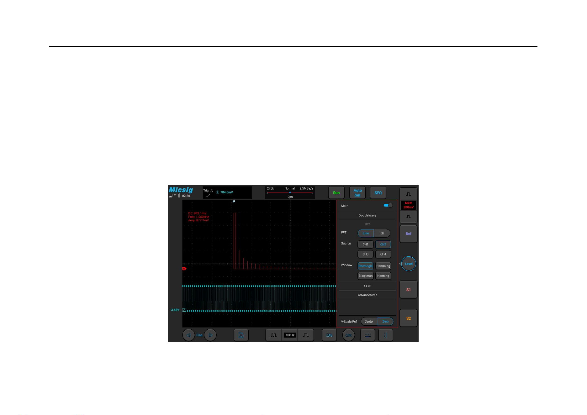
Task: Open the FFT section header
Action: [x=367, y=224]
